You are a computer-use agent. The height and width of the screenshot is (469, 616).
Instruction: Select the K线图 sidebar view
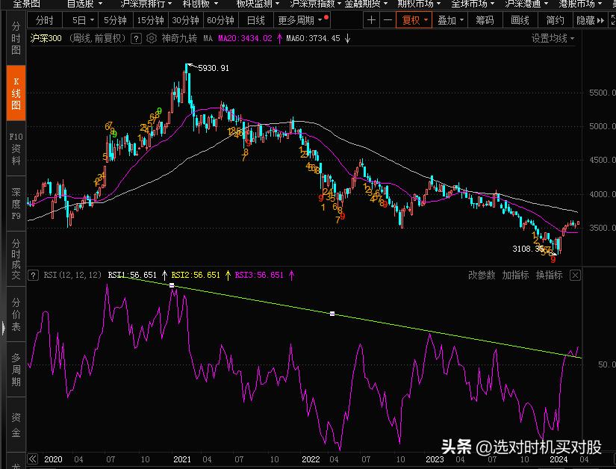[16, 93]
